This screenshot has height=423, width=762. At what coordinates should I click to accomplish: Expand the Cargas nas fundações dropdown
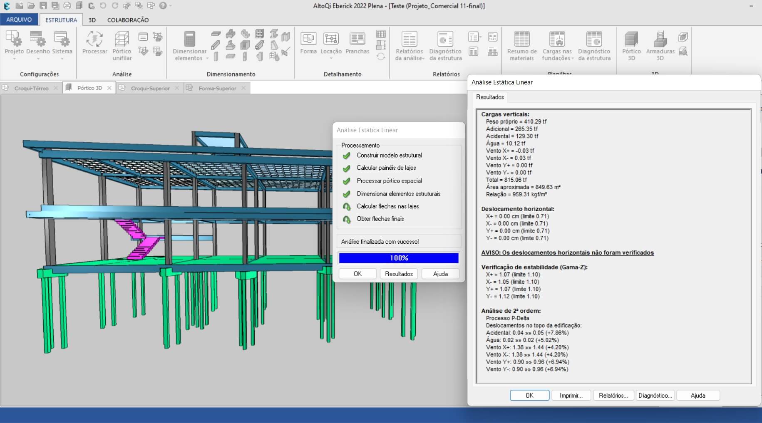[572, 59]
